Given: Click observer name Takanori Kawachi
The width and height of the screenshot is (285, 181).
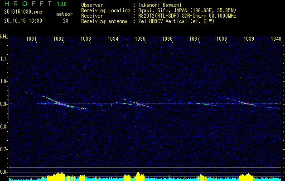Looking at the screenshot, I should click(160, 5).
